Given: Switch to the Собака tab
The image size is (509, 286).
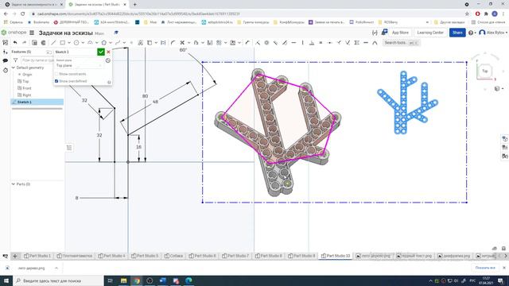Looking at the screenshot, I should (173, 256).
